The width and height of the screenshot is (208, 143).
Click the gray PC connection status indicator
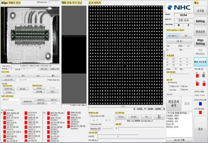point(204,76)
